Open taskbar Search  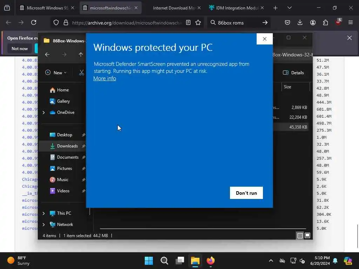164,261
